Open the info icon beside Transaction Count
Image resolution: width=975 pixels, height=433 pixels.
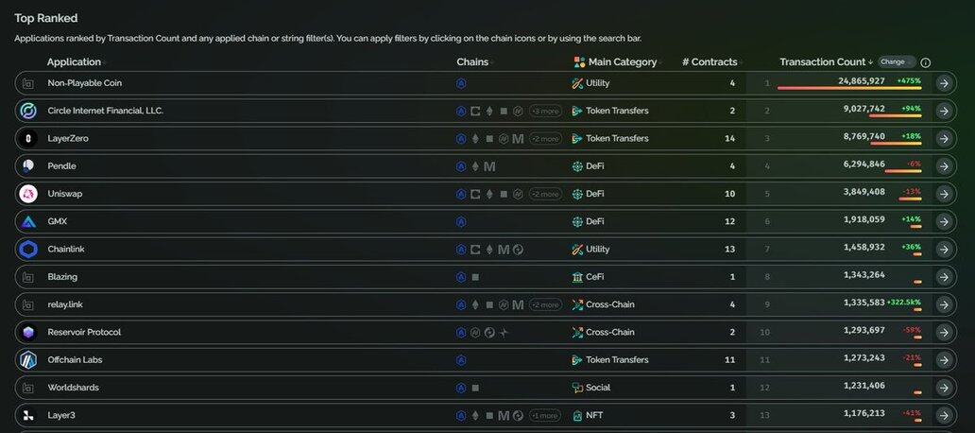[x=925, y=62]
